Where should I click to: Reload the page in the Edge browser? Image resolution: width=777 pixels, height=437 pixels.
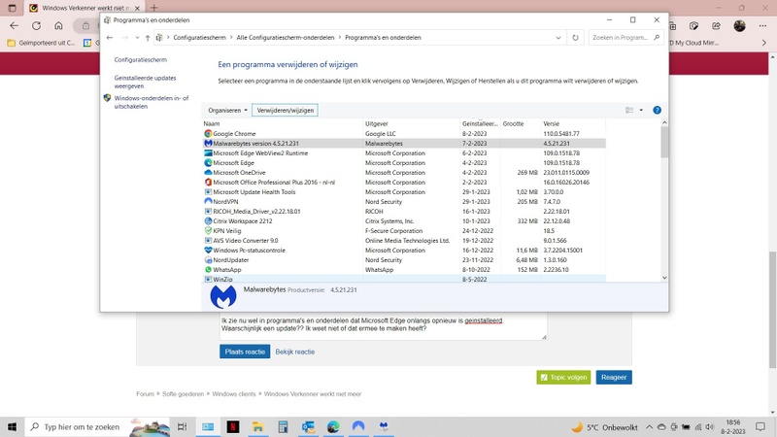(x=36, y=26)
